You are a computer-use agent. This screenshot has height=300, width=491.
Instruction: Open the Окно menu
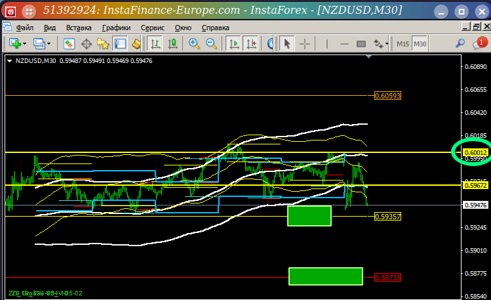pos(183,28)
